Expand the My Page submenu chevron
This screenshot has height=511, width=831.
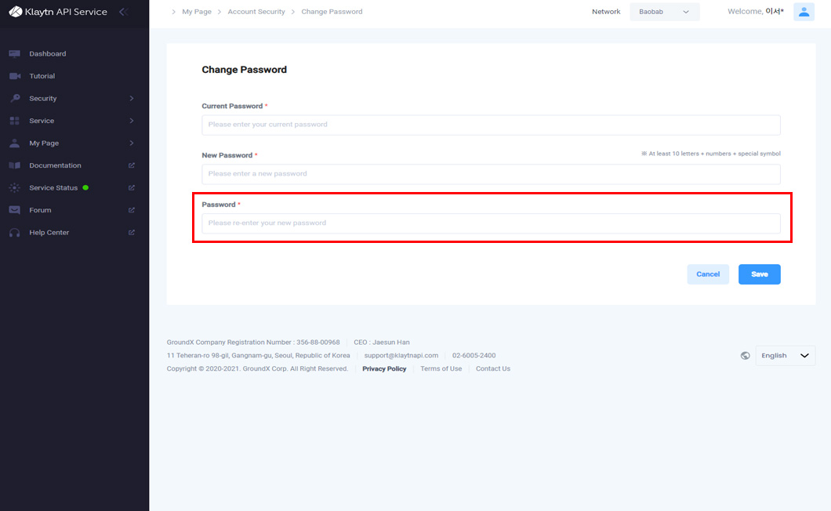click(132, 143)
